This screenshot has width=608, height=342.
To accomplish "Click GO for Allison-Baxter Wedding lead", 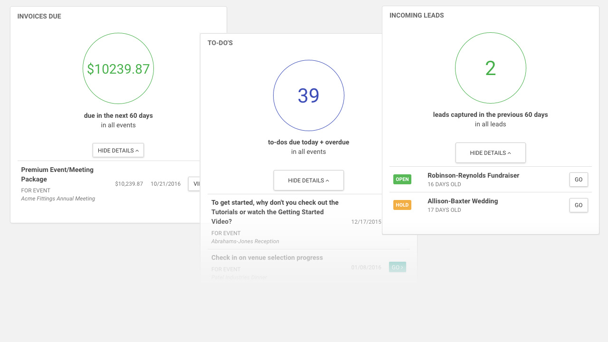I will (x=578, y=205).
